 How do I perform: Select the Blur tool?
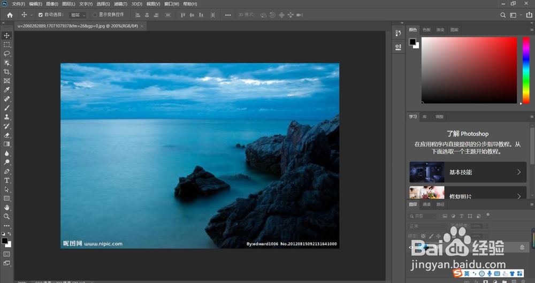point(7,154)
